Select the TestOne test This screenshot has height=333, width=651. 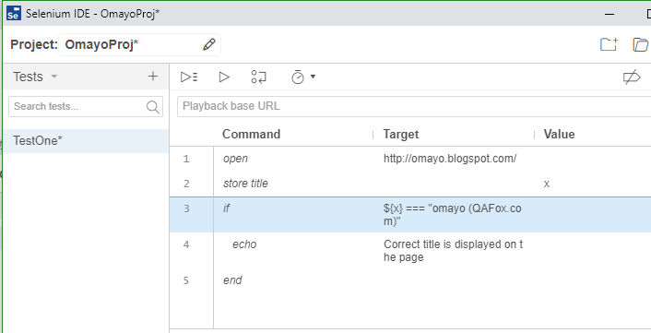coord(87,141)
